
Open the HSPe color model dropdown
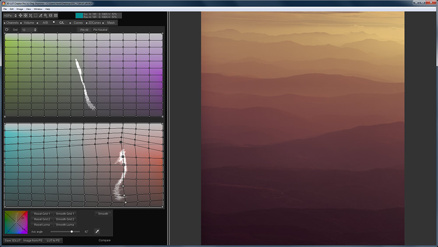pos(10,15)
